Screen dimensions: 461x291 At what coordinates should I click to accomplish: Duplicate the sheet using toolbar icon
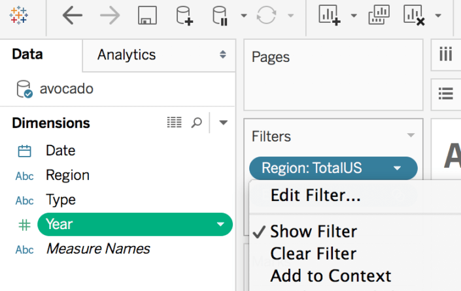pyautogui.click(x=379, y=16)
